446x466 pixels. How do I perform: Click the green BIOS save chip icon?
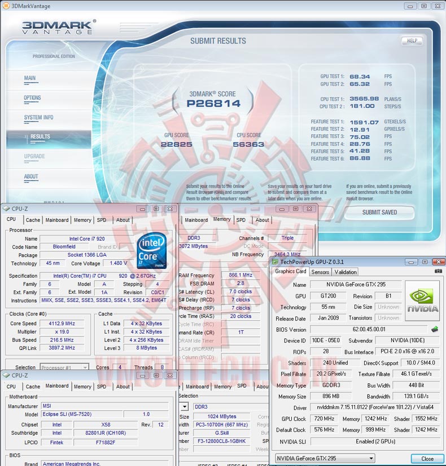435,329
